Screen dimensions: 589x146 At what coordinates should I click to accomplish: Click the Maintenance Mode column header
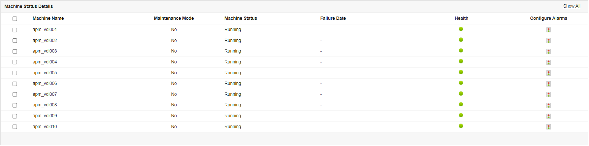point(174,18)
